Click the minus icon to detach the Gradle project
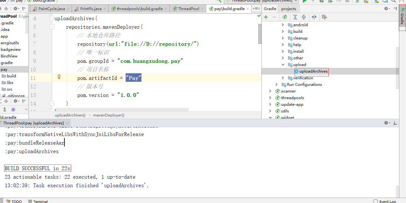The image size is (406, 203). (274, 17)
